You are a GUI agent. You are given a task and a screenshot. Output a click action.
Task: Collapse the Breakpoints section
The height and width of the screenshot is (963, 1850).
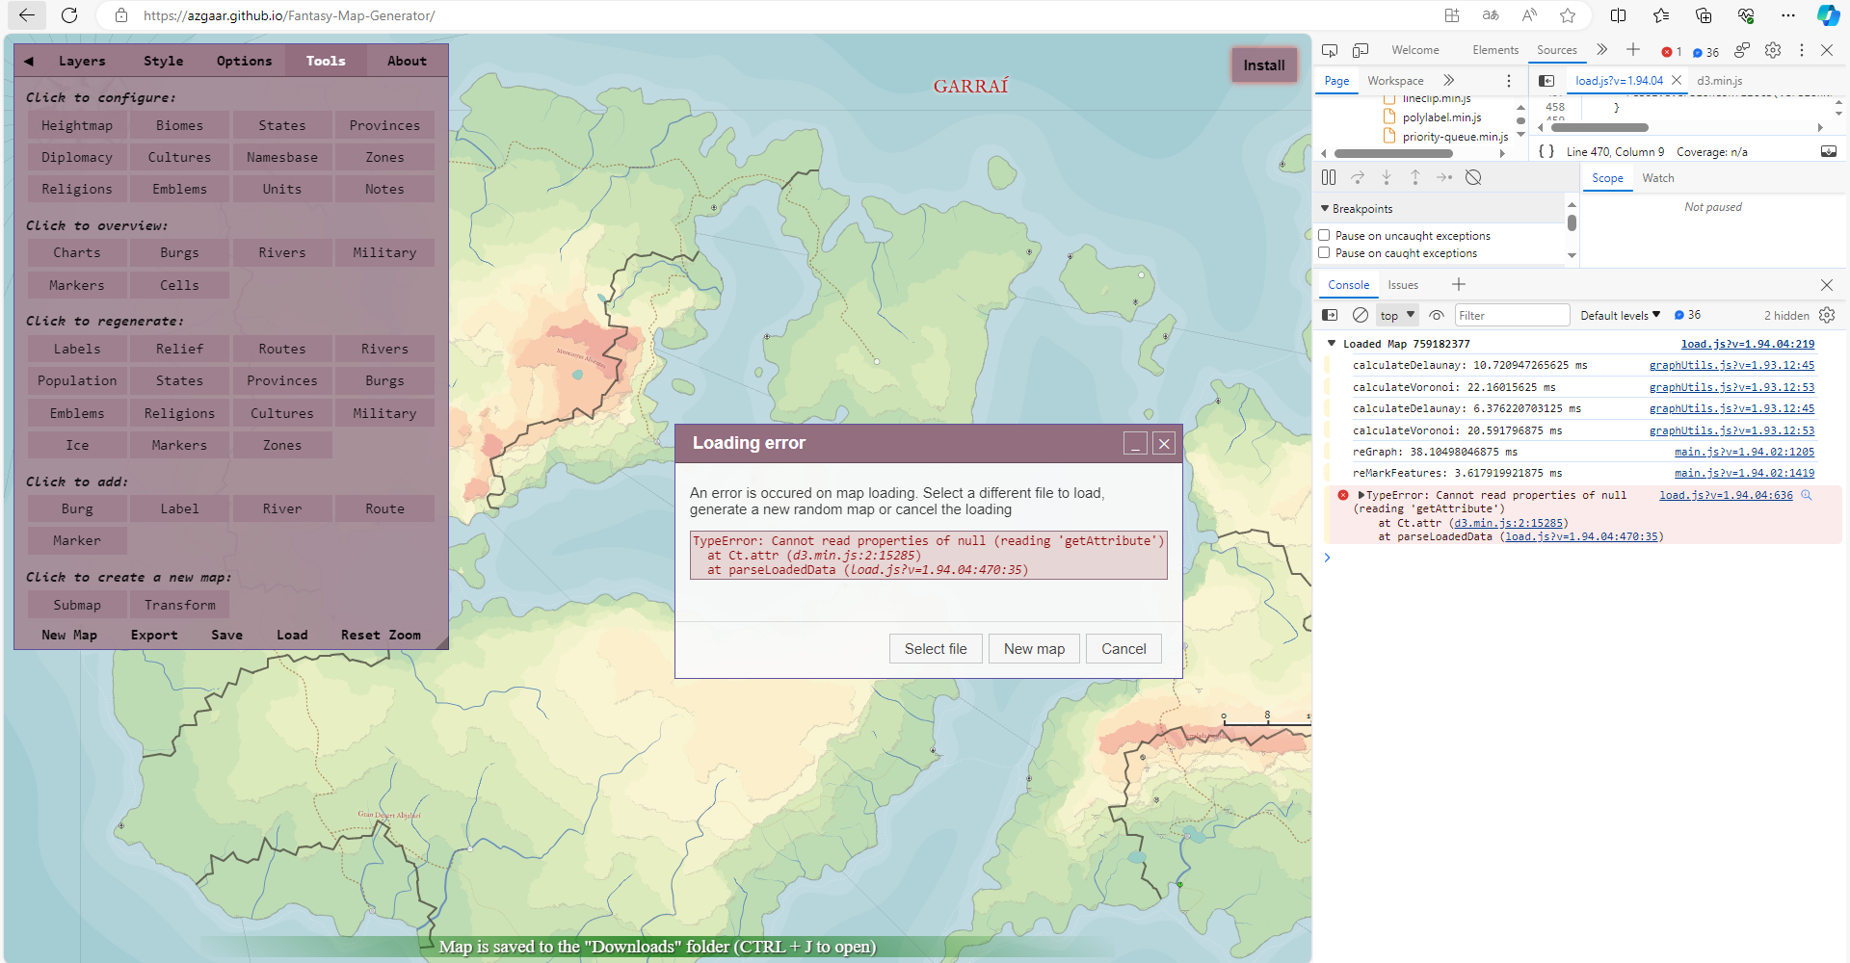click(1326, 208)
